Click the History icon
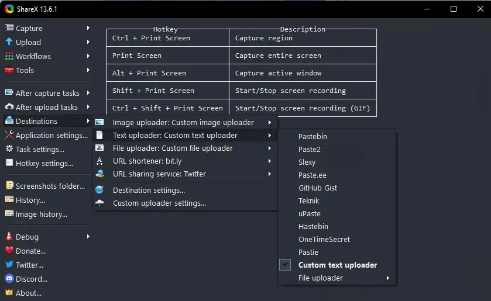491x301 pixels. coord(9,200)
